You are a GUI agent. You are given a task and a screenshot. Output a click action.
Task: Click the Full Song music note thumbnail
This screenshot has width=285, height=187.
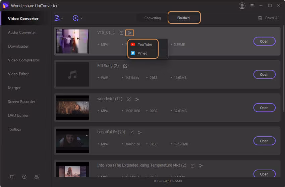pos(72,74)
